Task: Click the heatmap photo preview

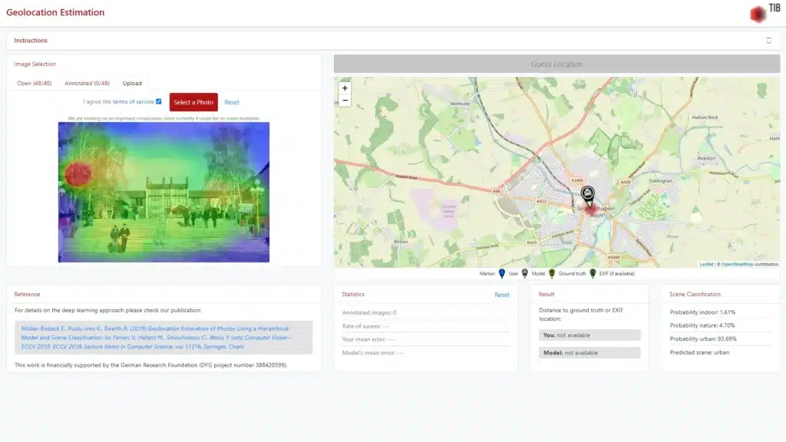Action: (x=163, y=192)
